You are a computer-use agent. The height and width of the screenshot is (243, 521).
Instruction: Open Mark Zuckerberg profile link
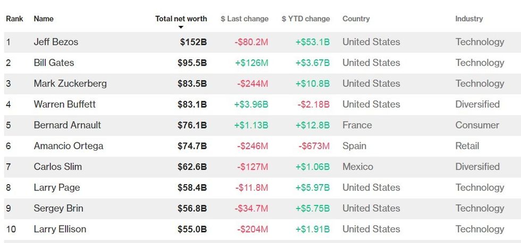70,83
